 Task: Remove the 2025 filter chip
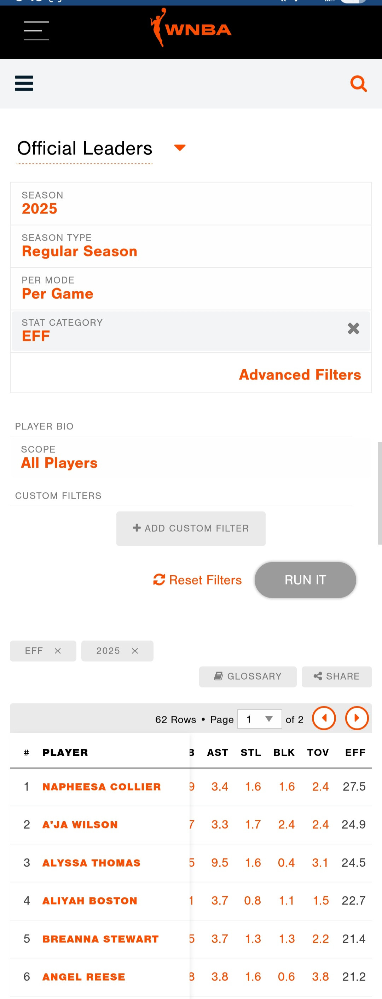click(x=135, y=651)
